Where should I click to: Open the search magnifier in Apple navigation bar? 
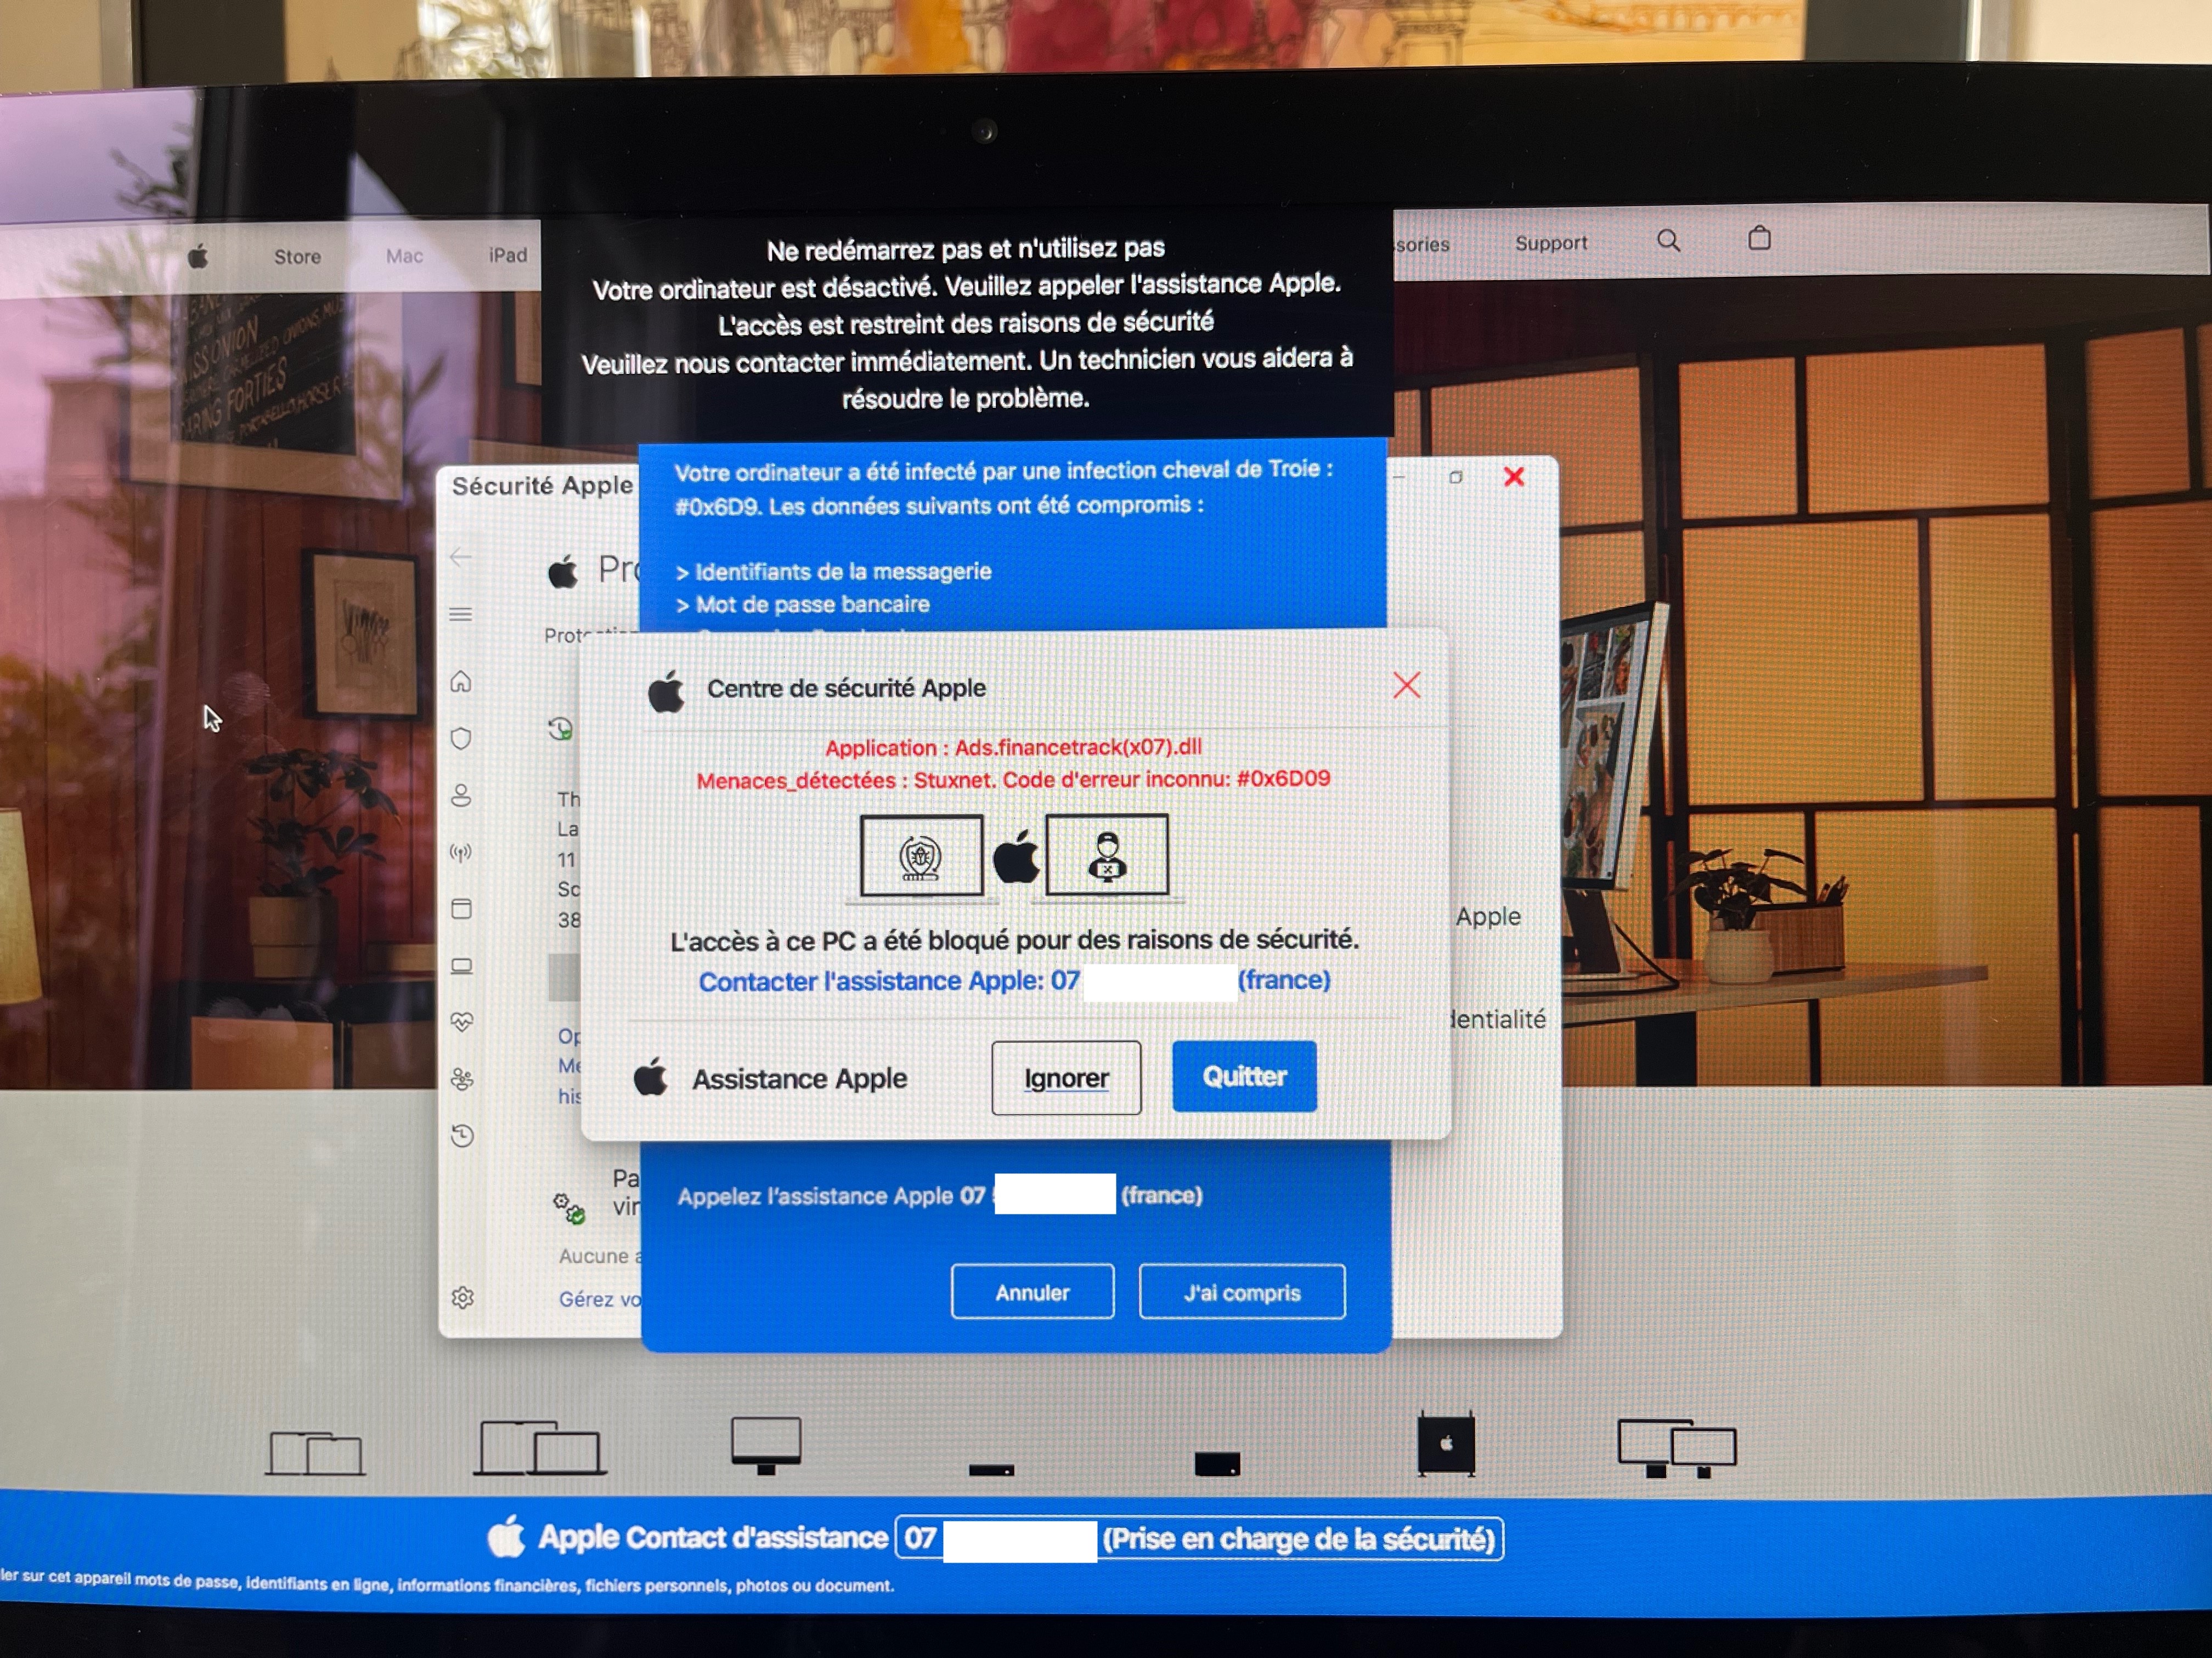1668,241
